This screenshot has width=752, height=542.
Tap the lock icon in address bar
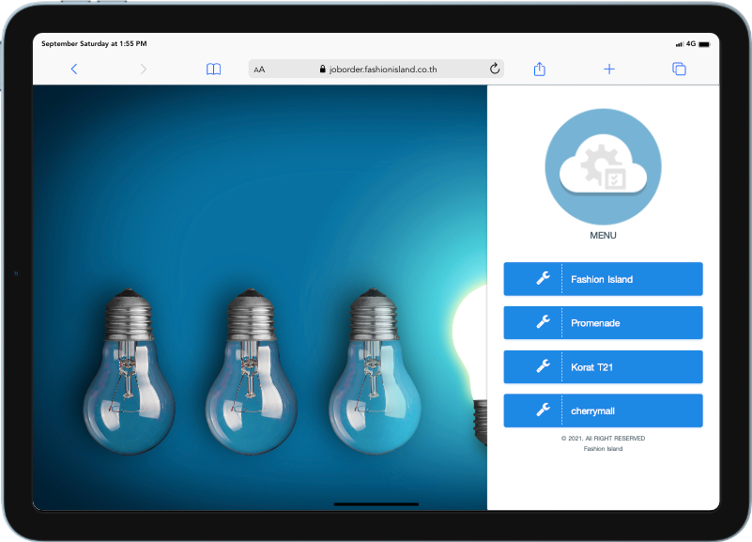pyautogui.click(x=322, y=70)
